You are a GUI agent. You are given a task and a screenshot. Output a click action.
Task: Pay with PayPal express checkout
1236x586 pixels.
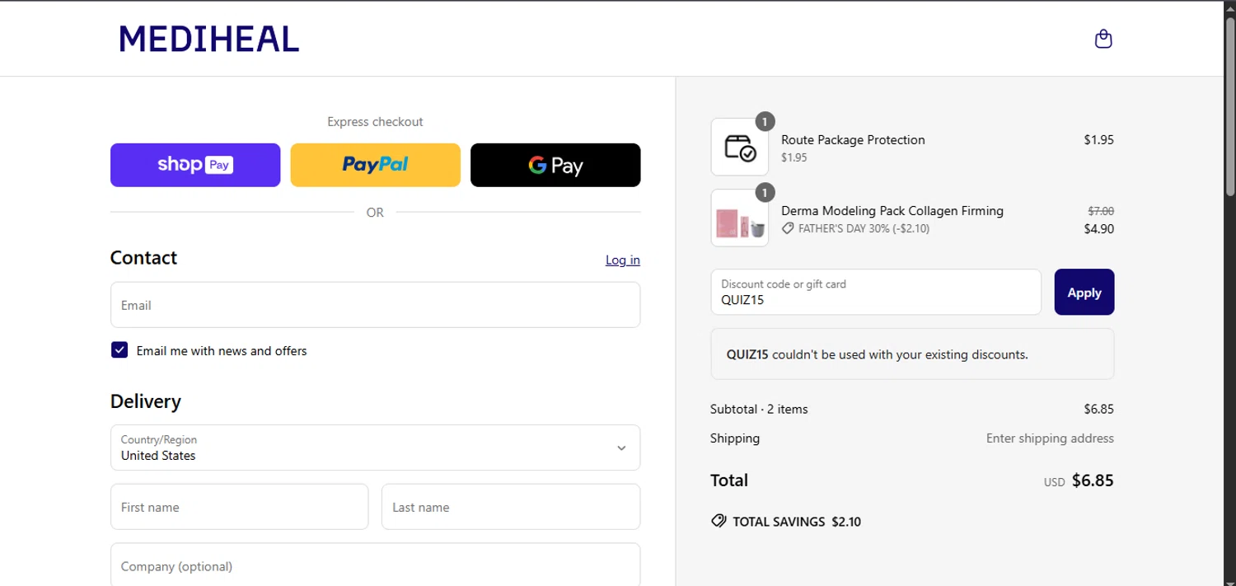click(x=375, y=165)
